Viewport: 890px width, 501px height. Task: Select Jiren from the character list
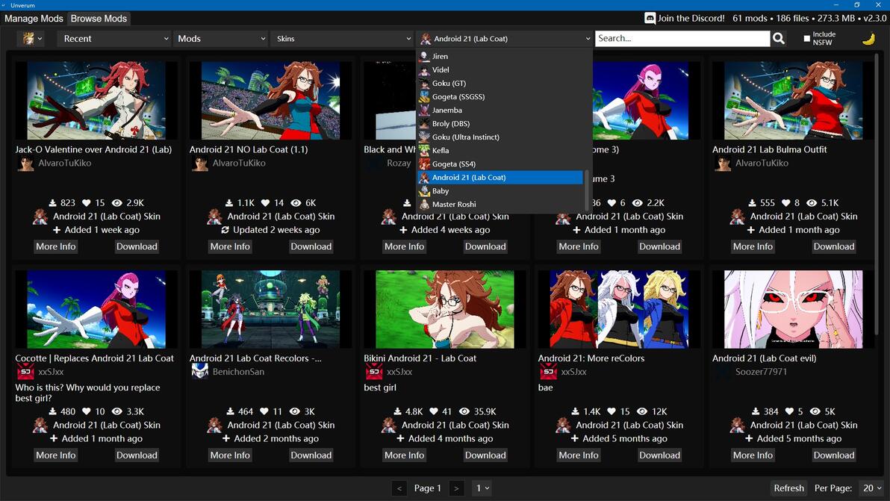click(500, 56)
